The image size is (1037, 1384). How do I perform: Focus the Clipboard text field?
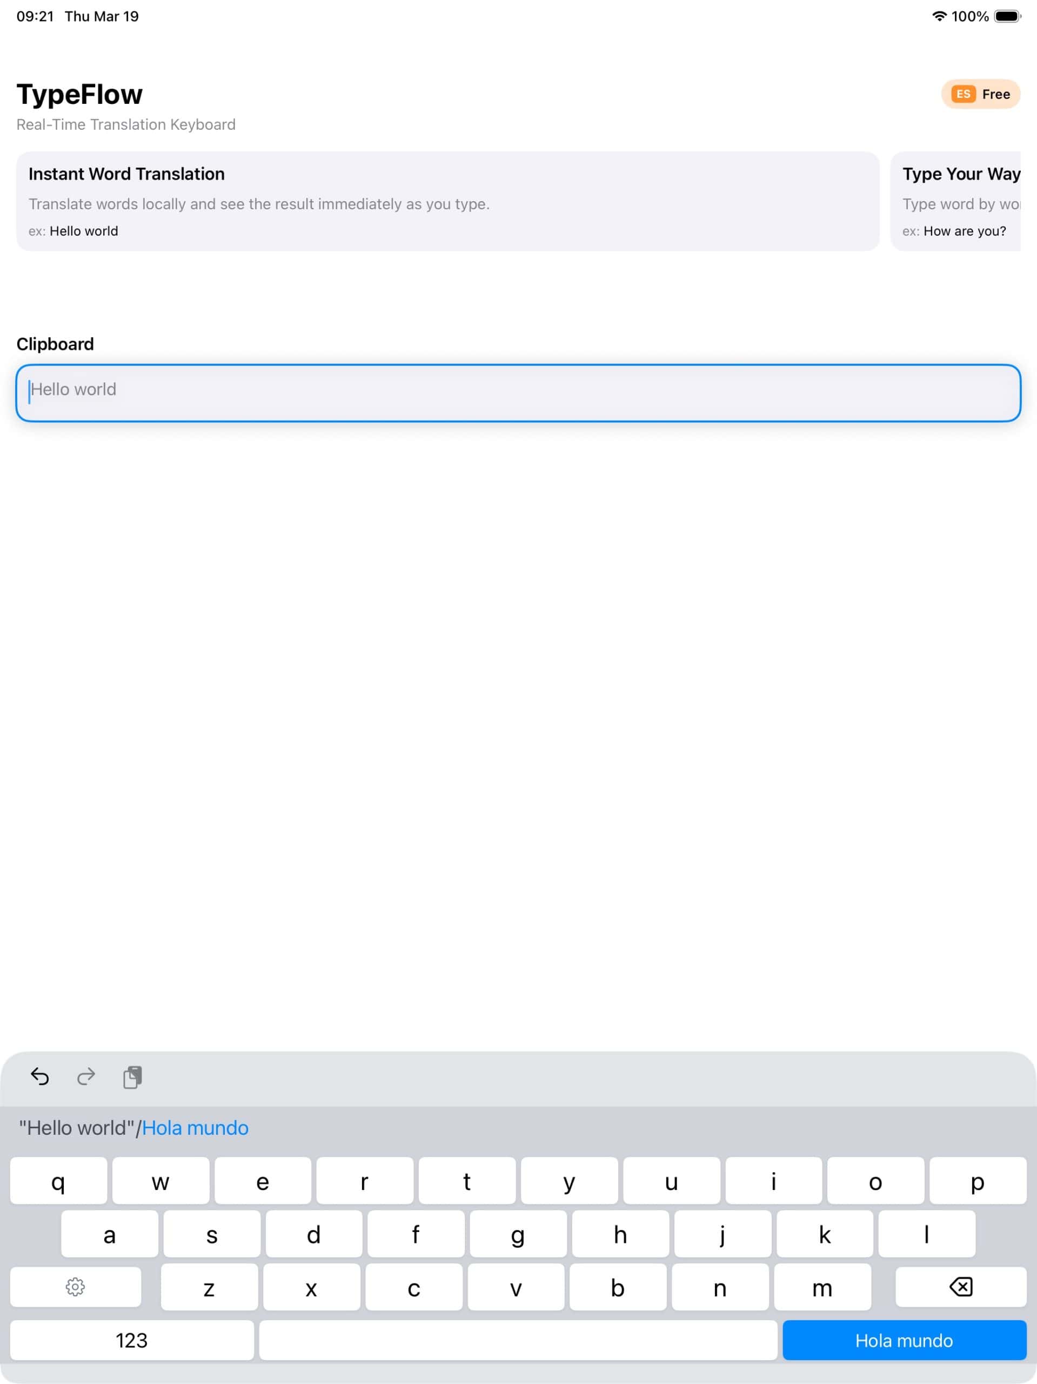coord(519,393)
